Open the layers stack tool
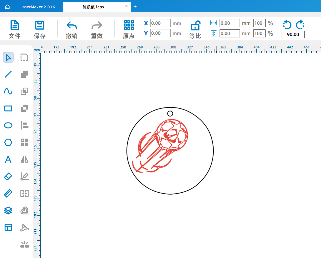The width and height of the screenshot is (321, 258). (x=8, y=211)
